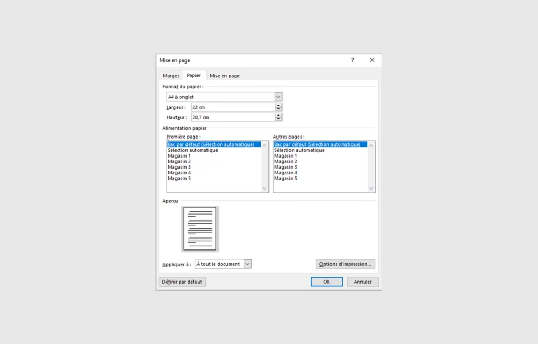Viewport: 538px width, 344px height.
Task: Select the Papier tab
Action: click(x=194, y=75)
